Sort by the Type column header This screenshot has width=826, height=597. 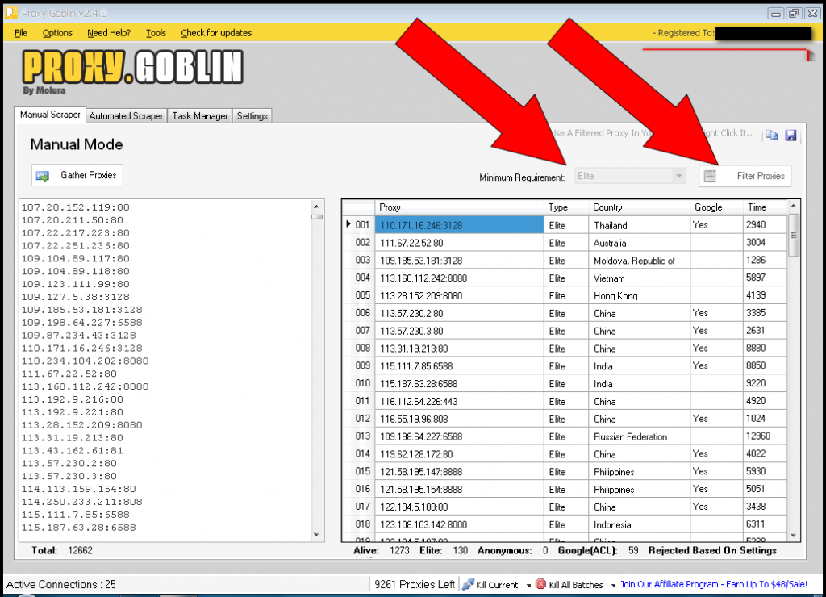pyautogui.click(x=566, y=207)
